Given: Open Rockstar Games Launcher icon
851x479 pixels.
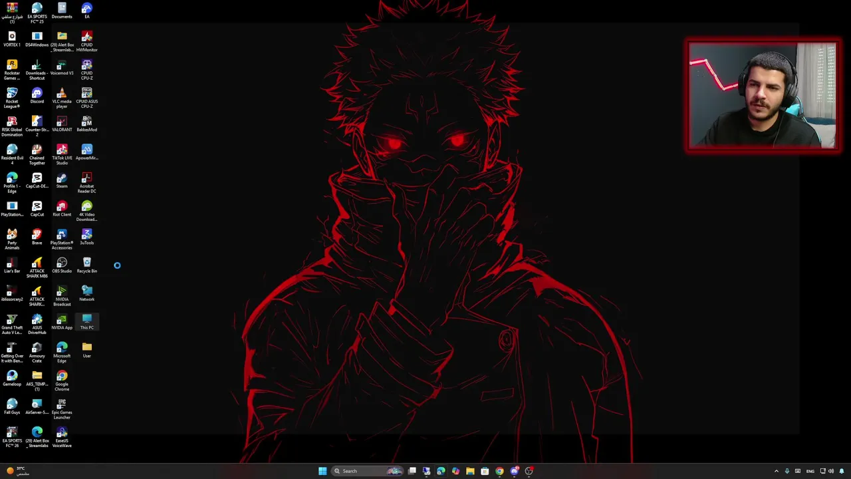Looking at the screenshot, I should tap(12, 70).
